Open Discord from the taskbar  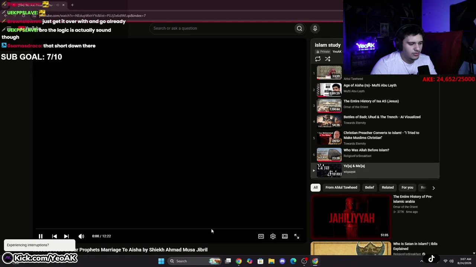click(282, 261)
